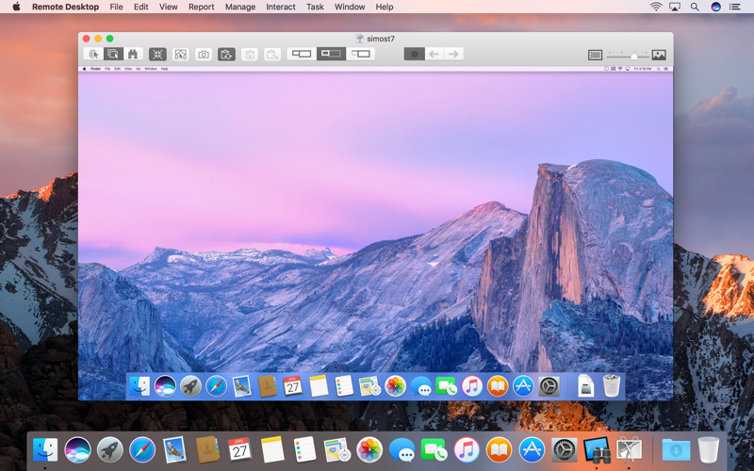The width and height of the screenshot is (754, 471).
Task: Open Spotlight search in the menu bar
Action: tap(695, 7)
